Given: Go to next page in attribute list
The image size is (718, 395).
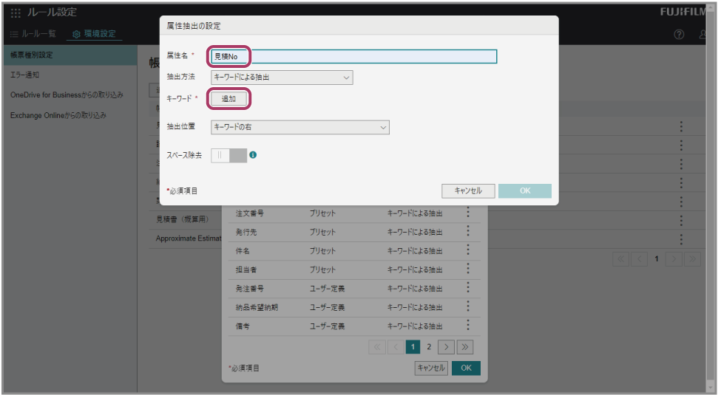Looking at the screenshot, I should click(x=447, y=347).
